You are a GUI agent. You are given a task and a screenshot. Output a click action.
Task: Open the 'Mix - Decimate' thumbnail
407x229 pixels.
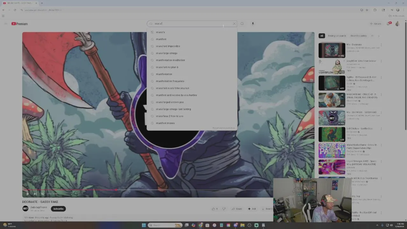[332, 50]
